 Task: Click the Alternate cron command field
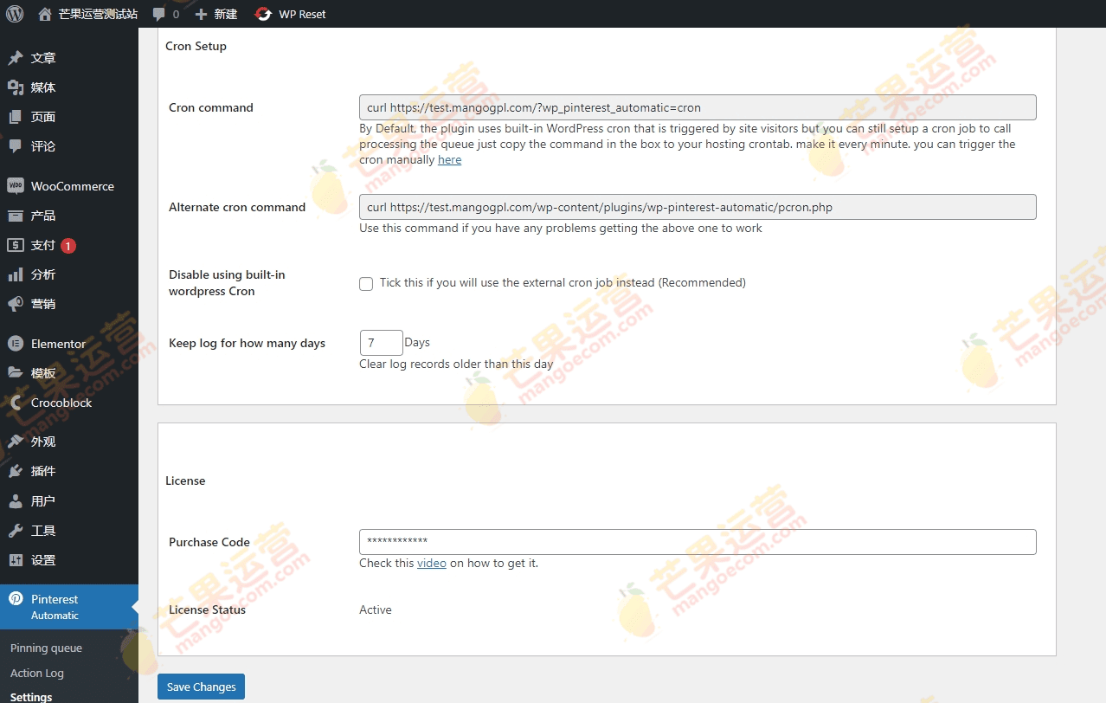coord(698,207)
